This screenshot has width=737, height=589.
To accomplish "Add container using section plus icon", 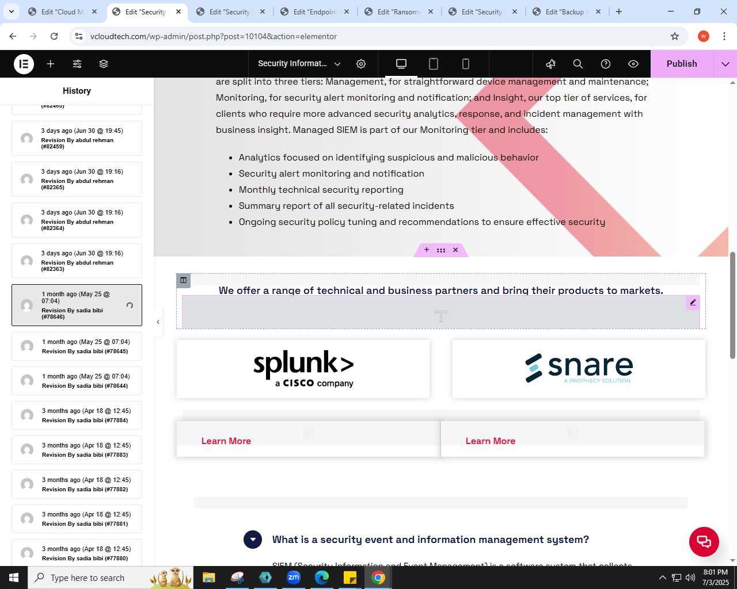I will coord(427,250).
